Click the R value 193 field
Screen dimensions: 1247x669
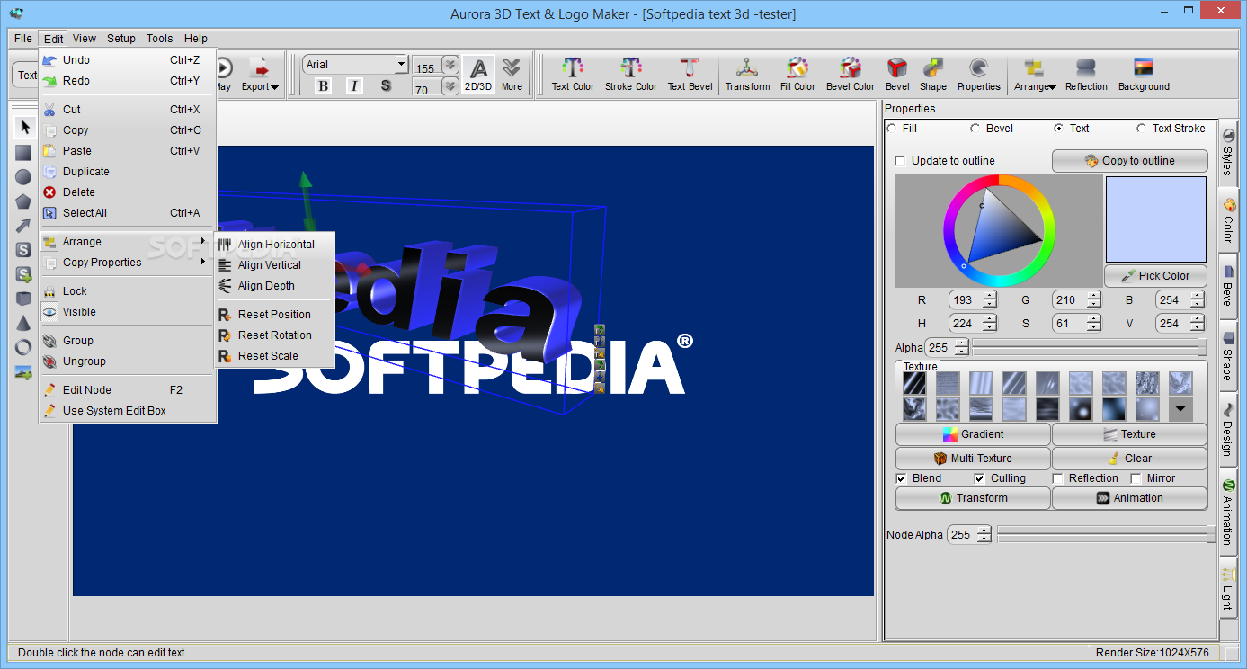(x=966, y=300)
